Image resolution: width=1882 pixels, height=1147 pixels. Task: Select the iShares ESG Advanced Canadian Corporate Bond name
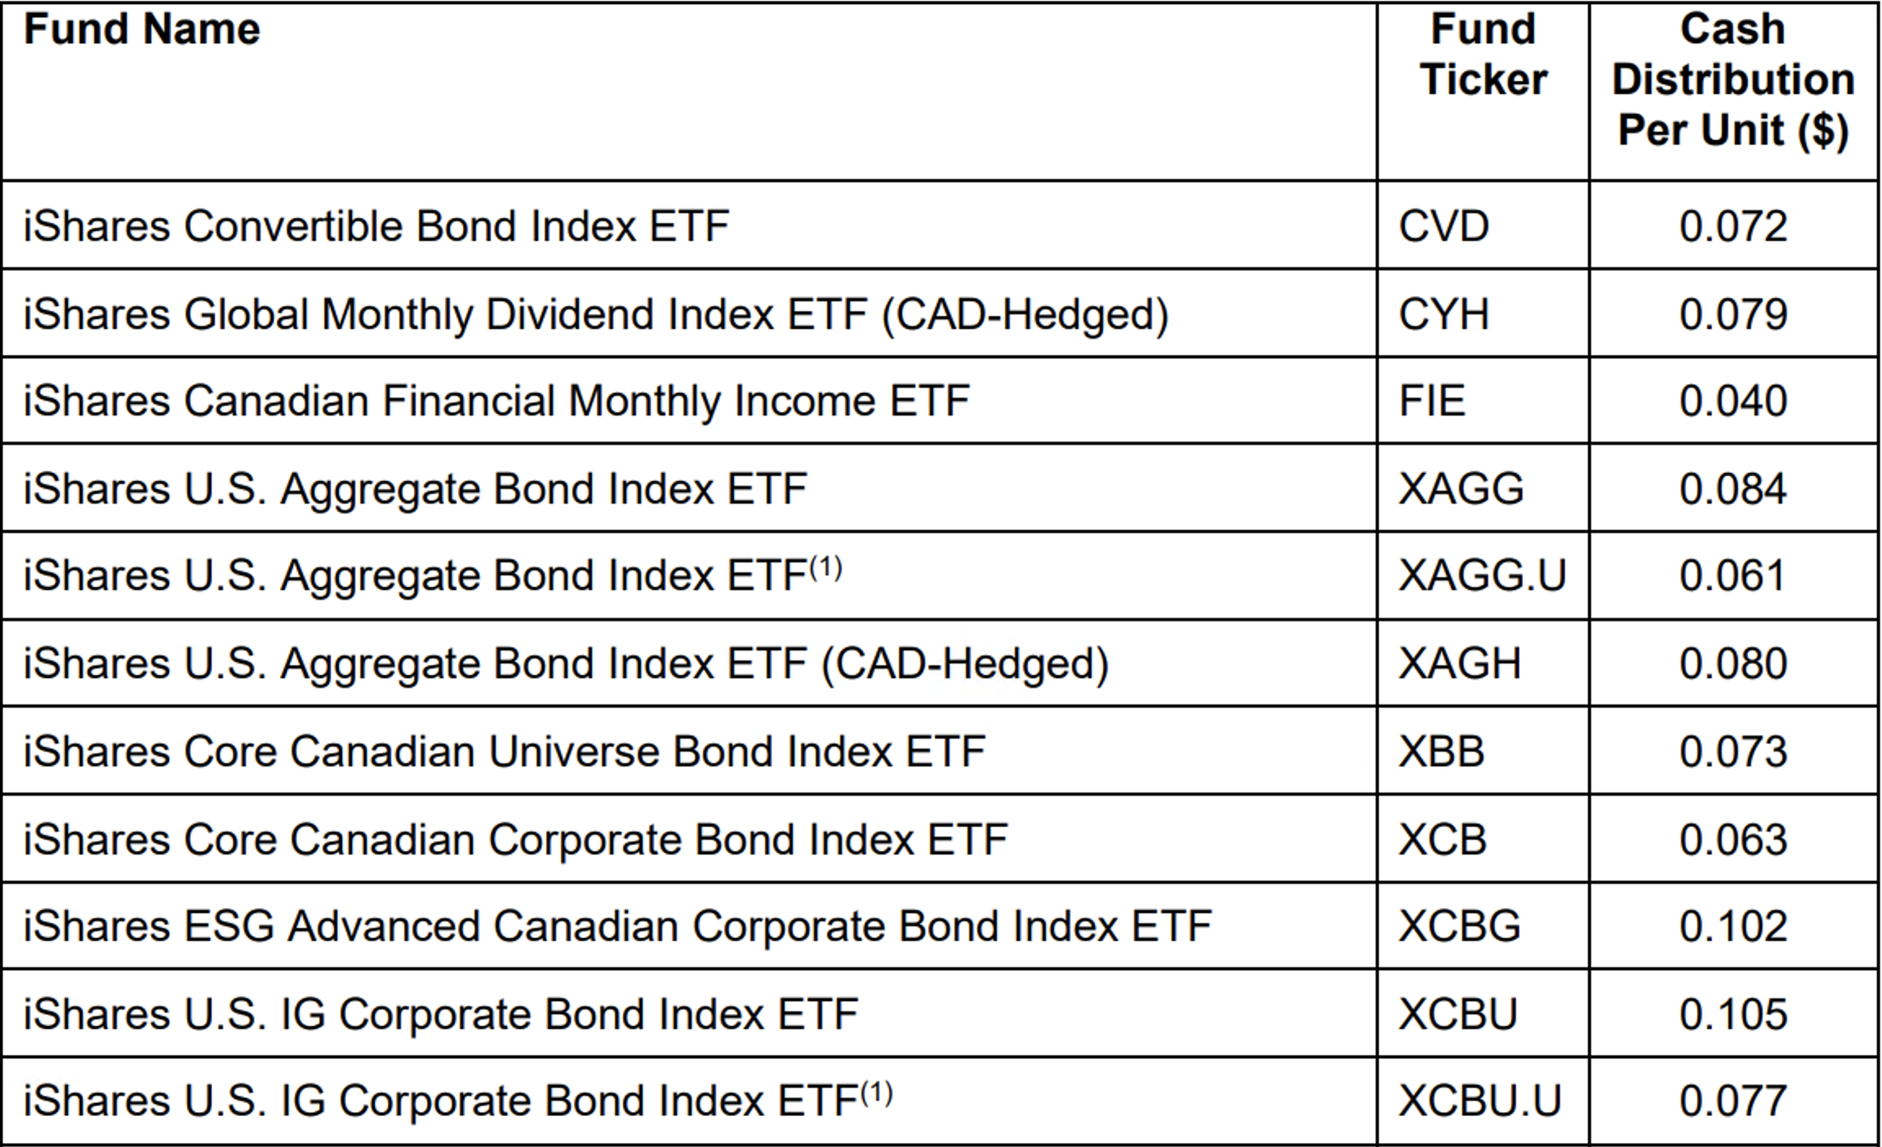click(616, 927)
